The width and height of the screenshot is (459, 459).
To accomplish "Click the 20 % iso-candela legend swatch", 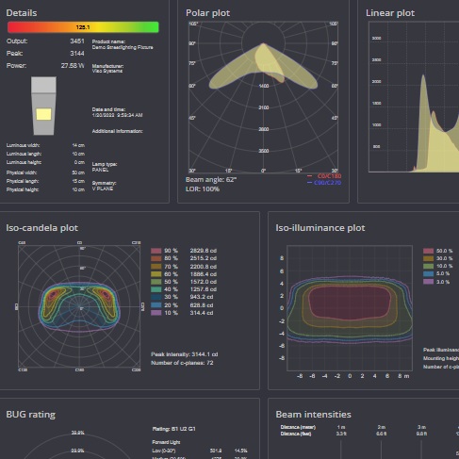I will point(156,305).
